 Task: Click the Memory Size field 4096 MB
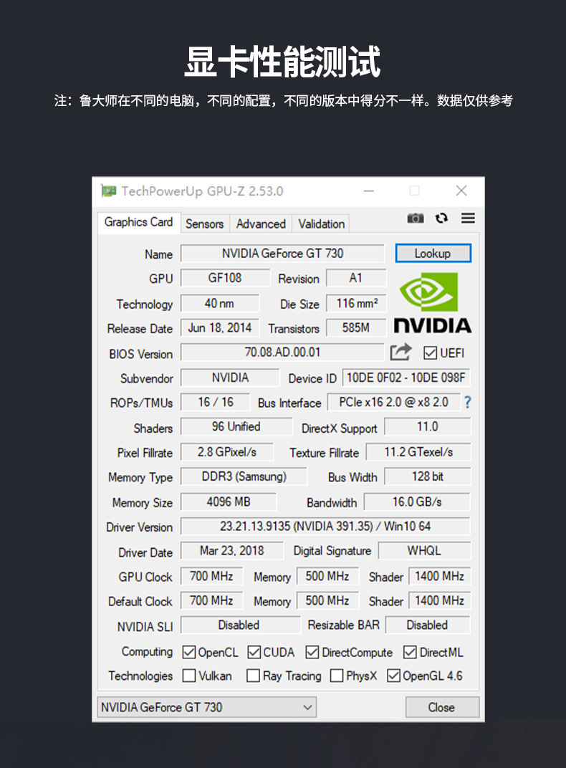(x=229, y=502)
